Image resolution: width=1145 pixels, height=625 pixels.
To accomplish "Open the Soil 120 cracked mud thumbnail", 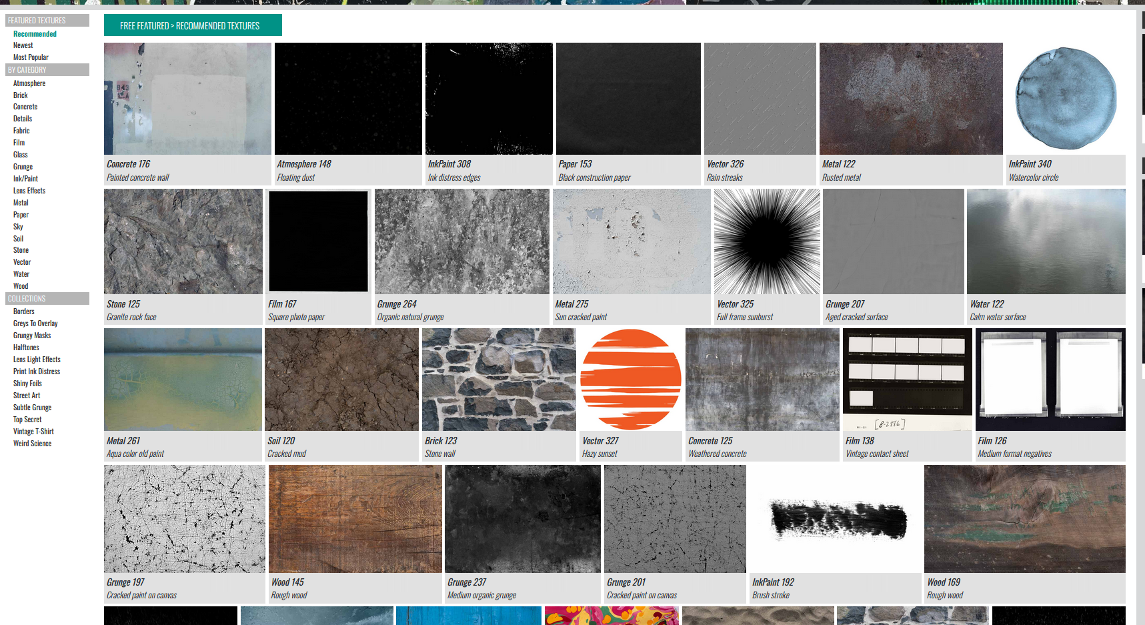I will coord(342,380).
